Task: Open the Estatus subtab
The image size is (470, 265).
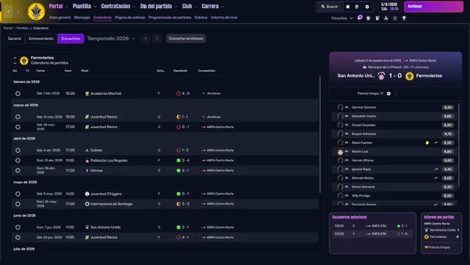Action: tap(201, 17)
